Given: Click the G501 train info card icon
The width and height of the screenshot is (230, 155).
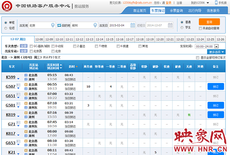Looking at the screenshot, I should coord(18,103).
